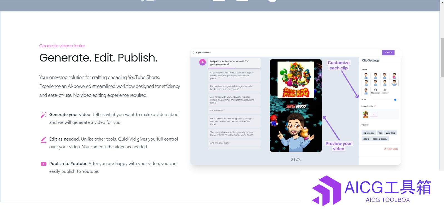Click the page vertical scrollbar thumb

click(442, 58)
